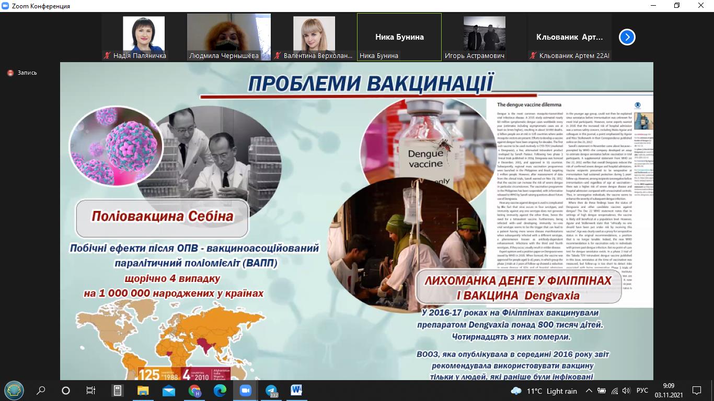Select Ника Бунина's participant tile
This screenshot has width=714, height=401.
399,37
